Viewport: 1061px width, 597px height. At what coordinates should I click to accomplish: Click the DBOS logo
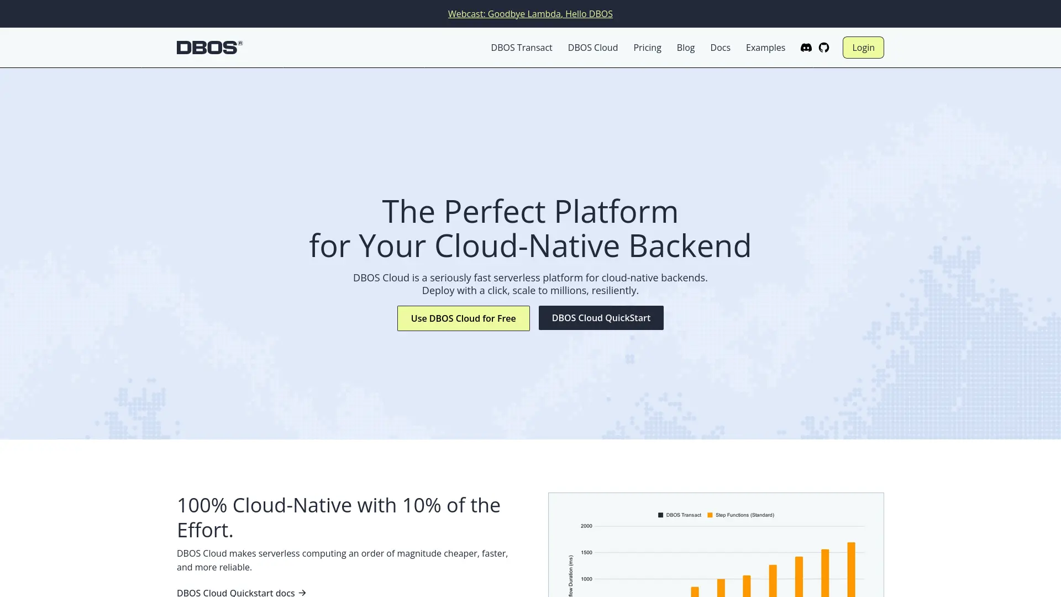pyautogui.click(x=209, y=48)
